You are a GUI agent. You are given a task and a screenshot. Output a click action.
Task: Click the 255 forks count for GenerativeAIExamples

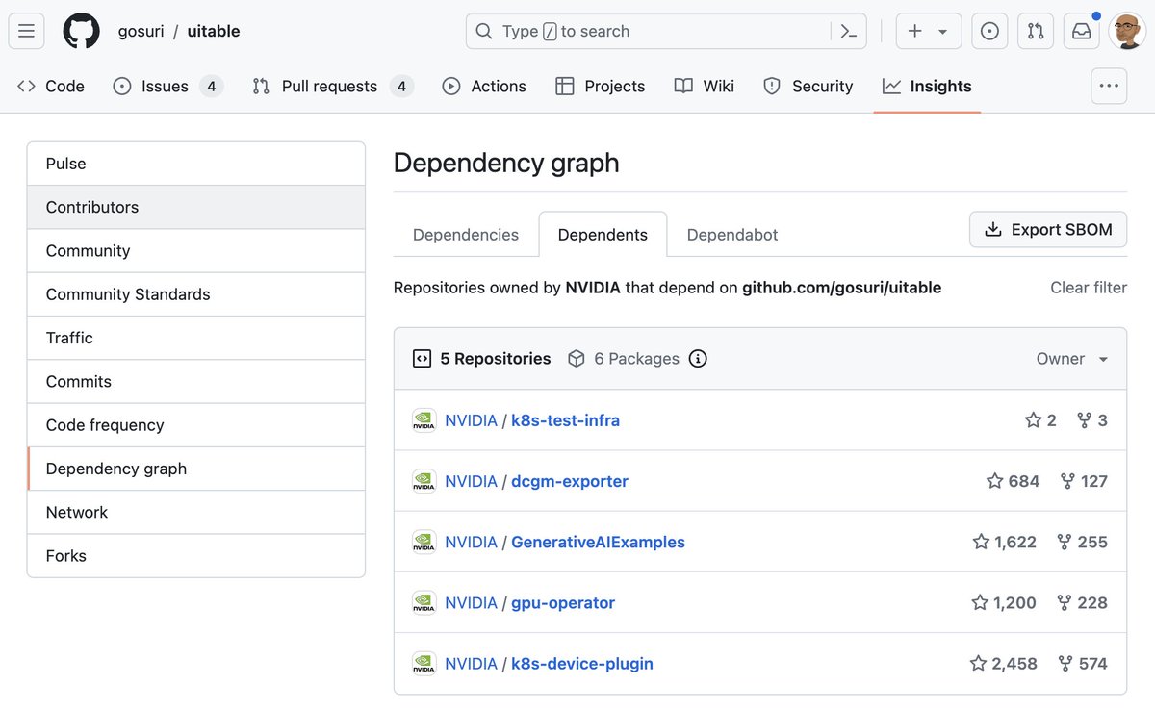click(1082, 542)
